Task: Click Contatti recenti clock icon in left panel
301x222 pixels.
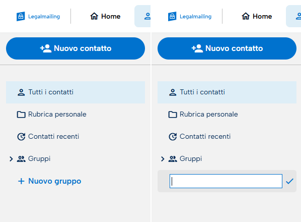Action: 21,137
